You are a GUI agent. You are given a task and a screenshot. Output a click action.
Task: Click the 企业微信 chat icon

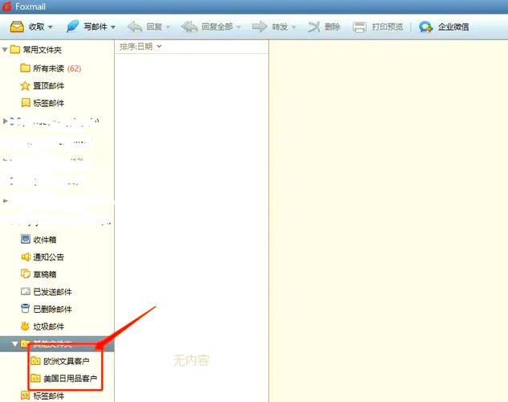coord(425,27)
